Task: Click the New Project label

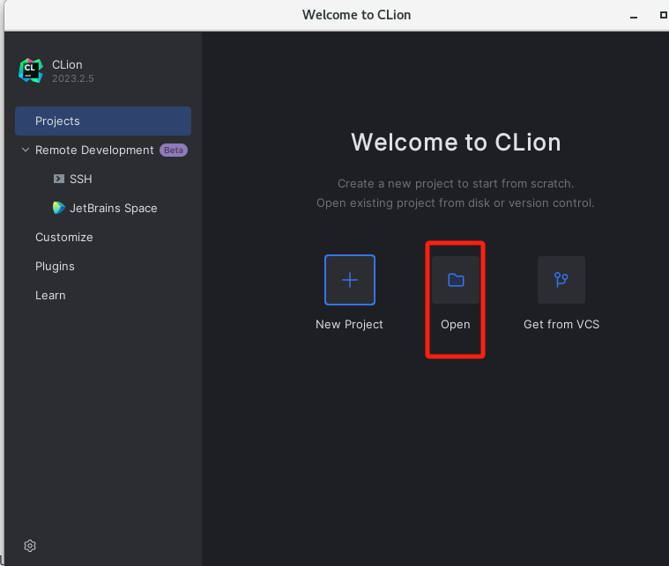Action: (349, 324)
